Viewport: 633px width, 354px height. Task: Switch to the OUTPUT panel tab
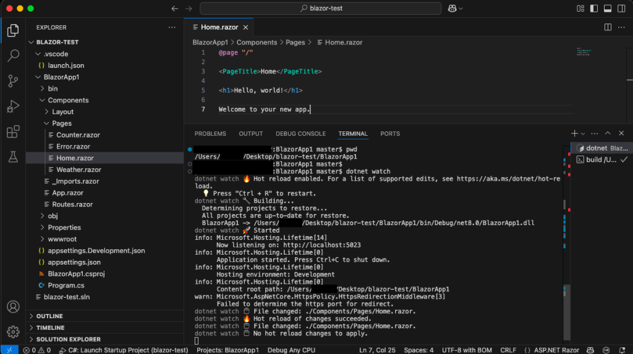(251, 133)
